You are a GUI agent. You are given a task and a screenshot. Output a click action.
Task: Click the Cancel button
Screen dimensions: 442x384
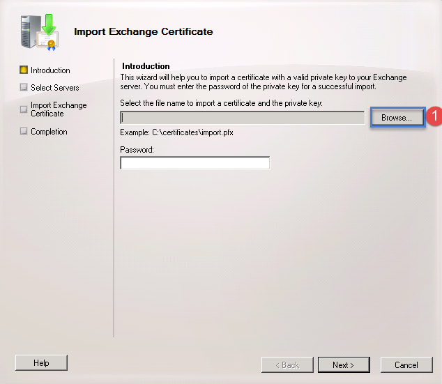(x=406, y=365)
